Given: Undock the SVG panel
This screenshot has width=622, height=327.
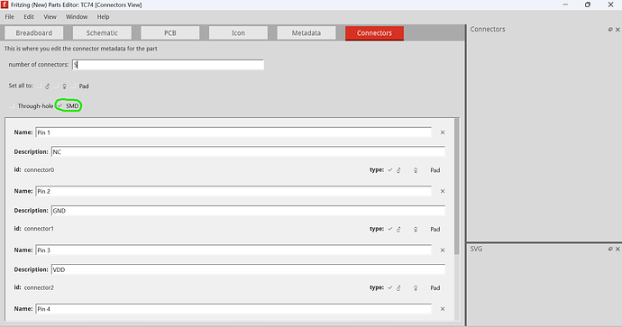Looking at the screenshot, I should (610, 249).
